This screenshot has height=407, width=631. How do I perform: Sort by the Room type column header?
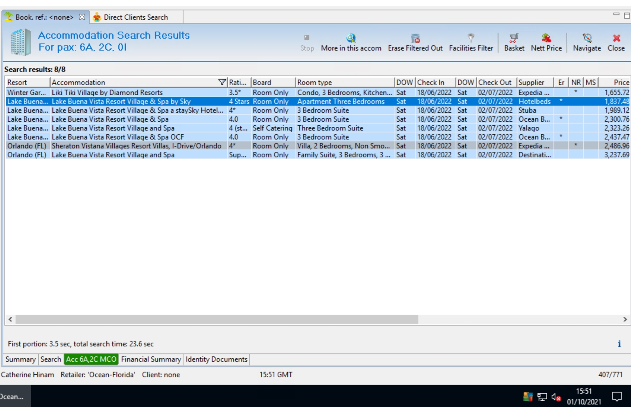[345, 82]
